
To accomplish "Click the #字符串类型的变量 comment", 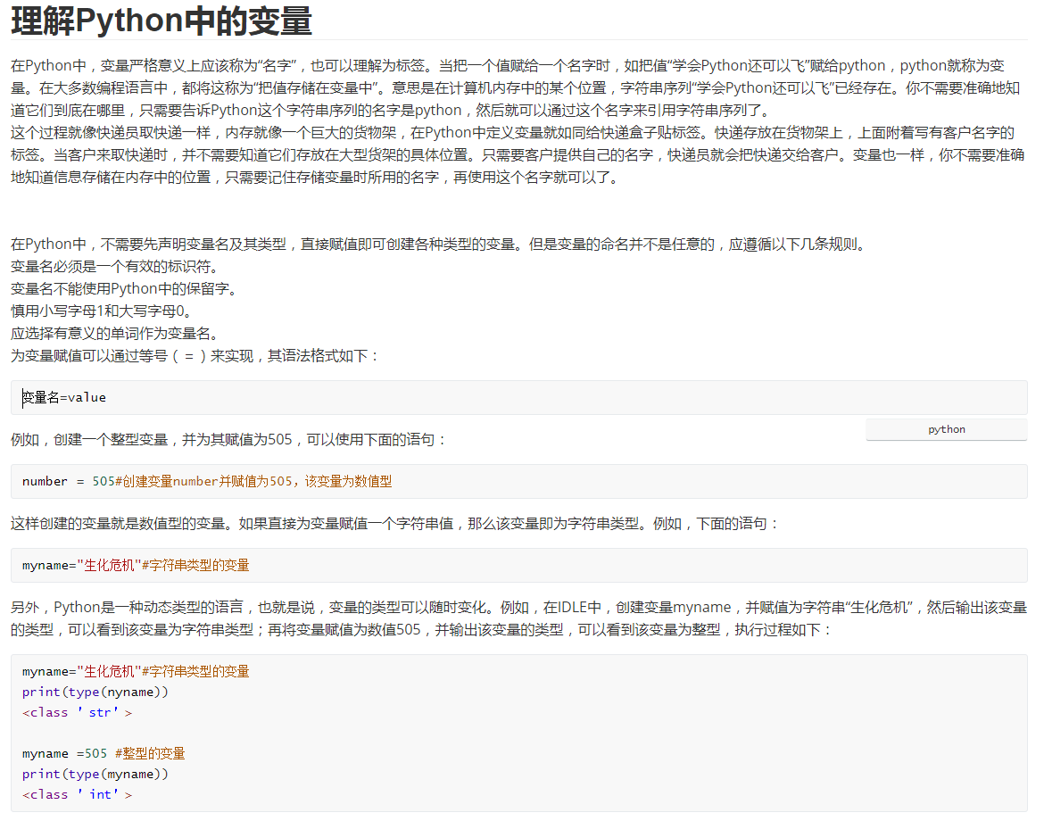I will [x=196, y=565].
